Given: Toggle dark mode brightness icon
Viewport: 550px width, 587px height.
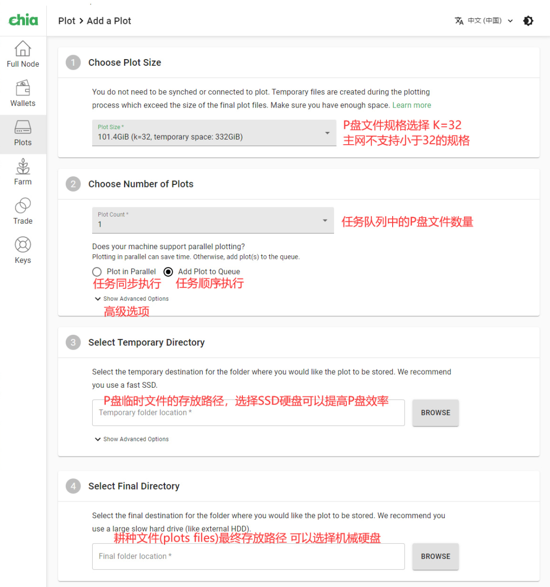Looking at the screenshot, I should [x=528, y=21].
